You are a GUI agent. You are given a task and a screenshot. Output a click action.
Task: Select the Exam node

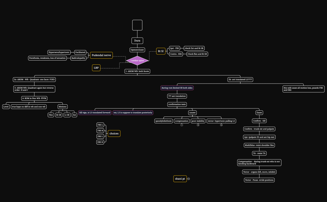[x=259, y=112]
